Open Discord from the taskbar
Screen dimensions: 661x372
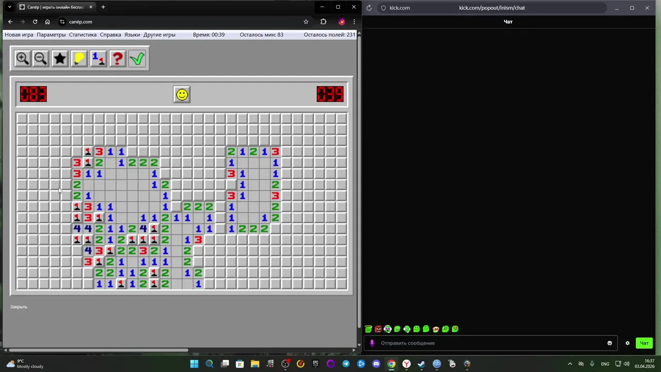point(376,364)
